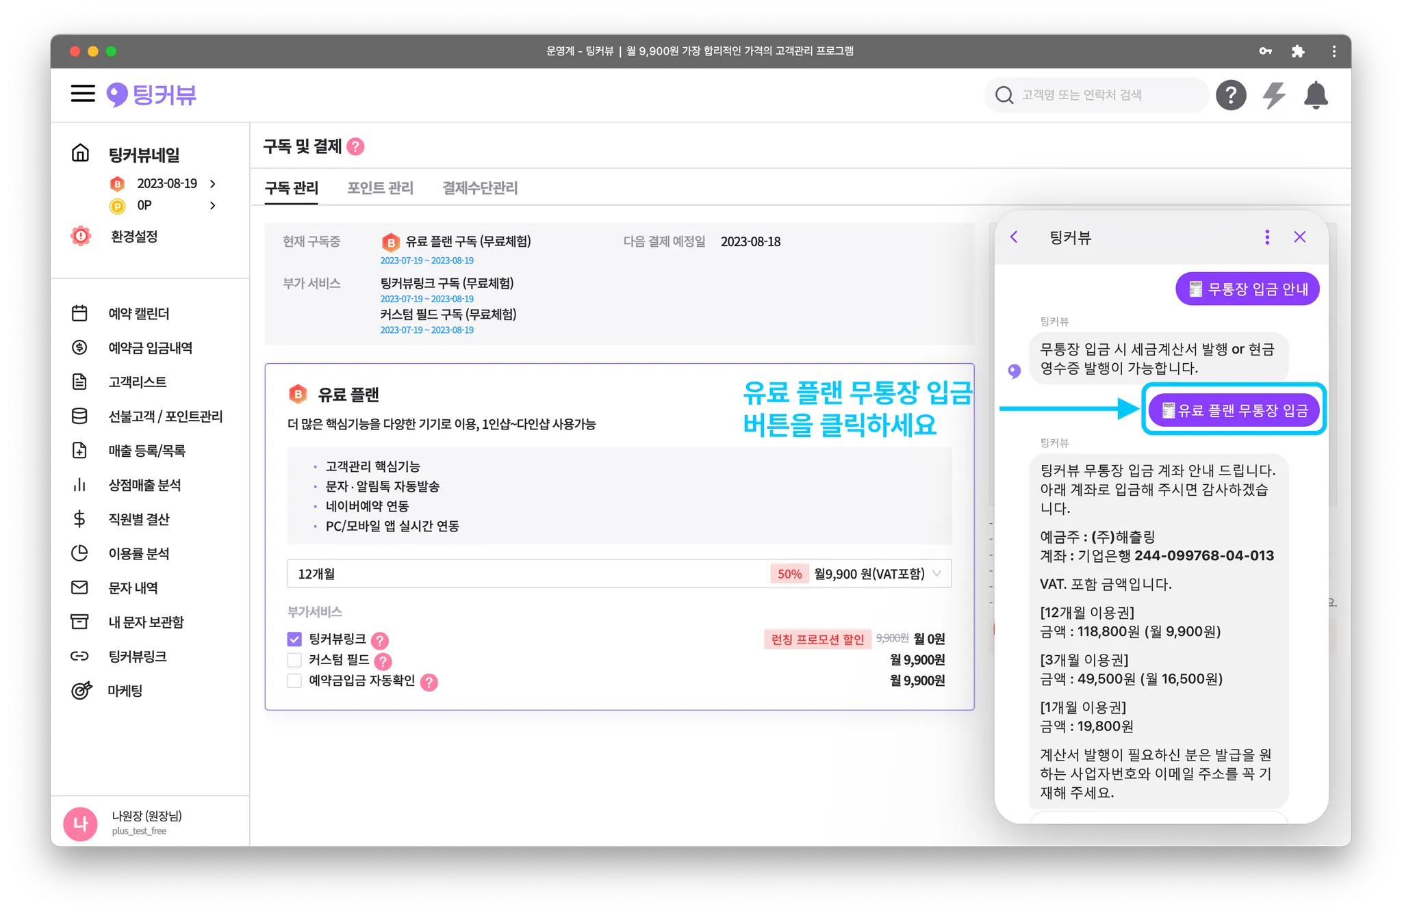Expand the 0P points chevron
1402x913 pixels.
(212, 205)
